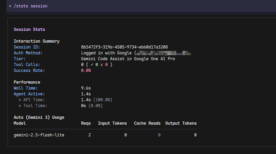Click the Reqs value '2'

pos(89,135)
